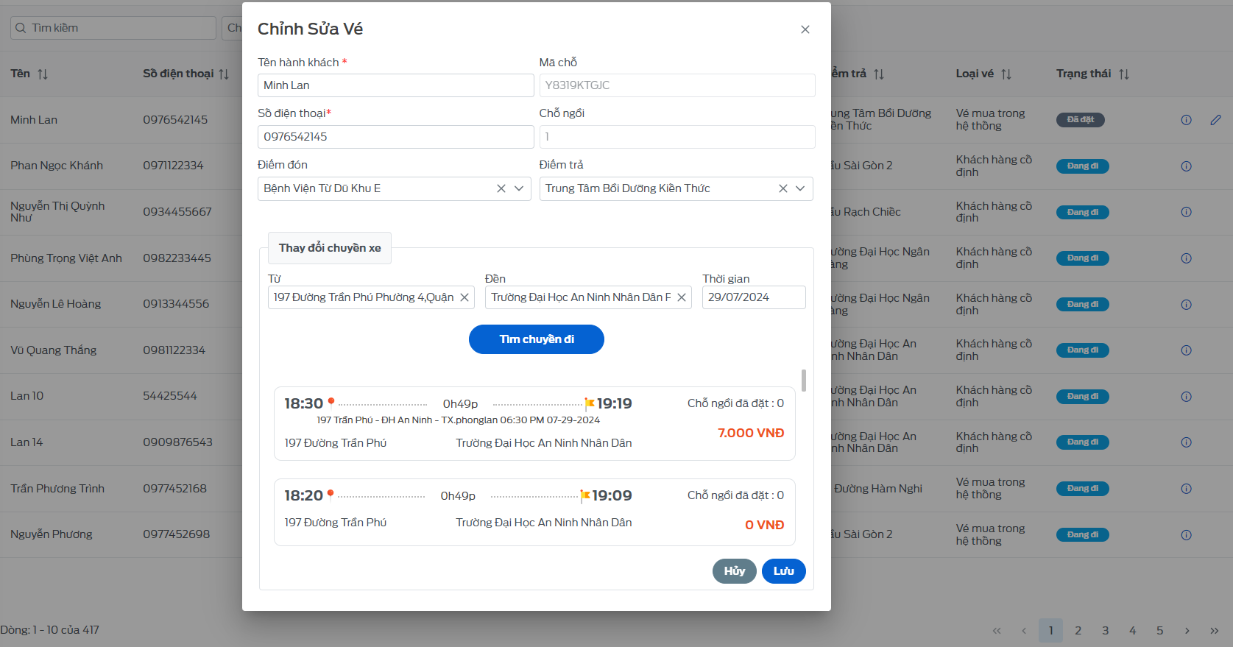Image resolution: width=1233 pixels, height=647 pixels.
Task: Click the edit pencil icon for Minh Lan
Action: coord(1215,119)
